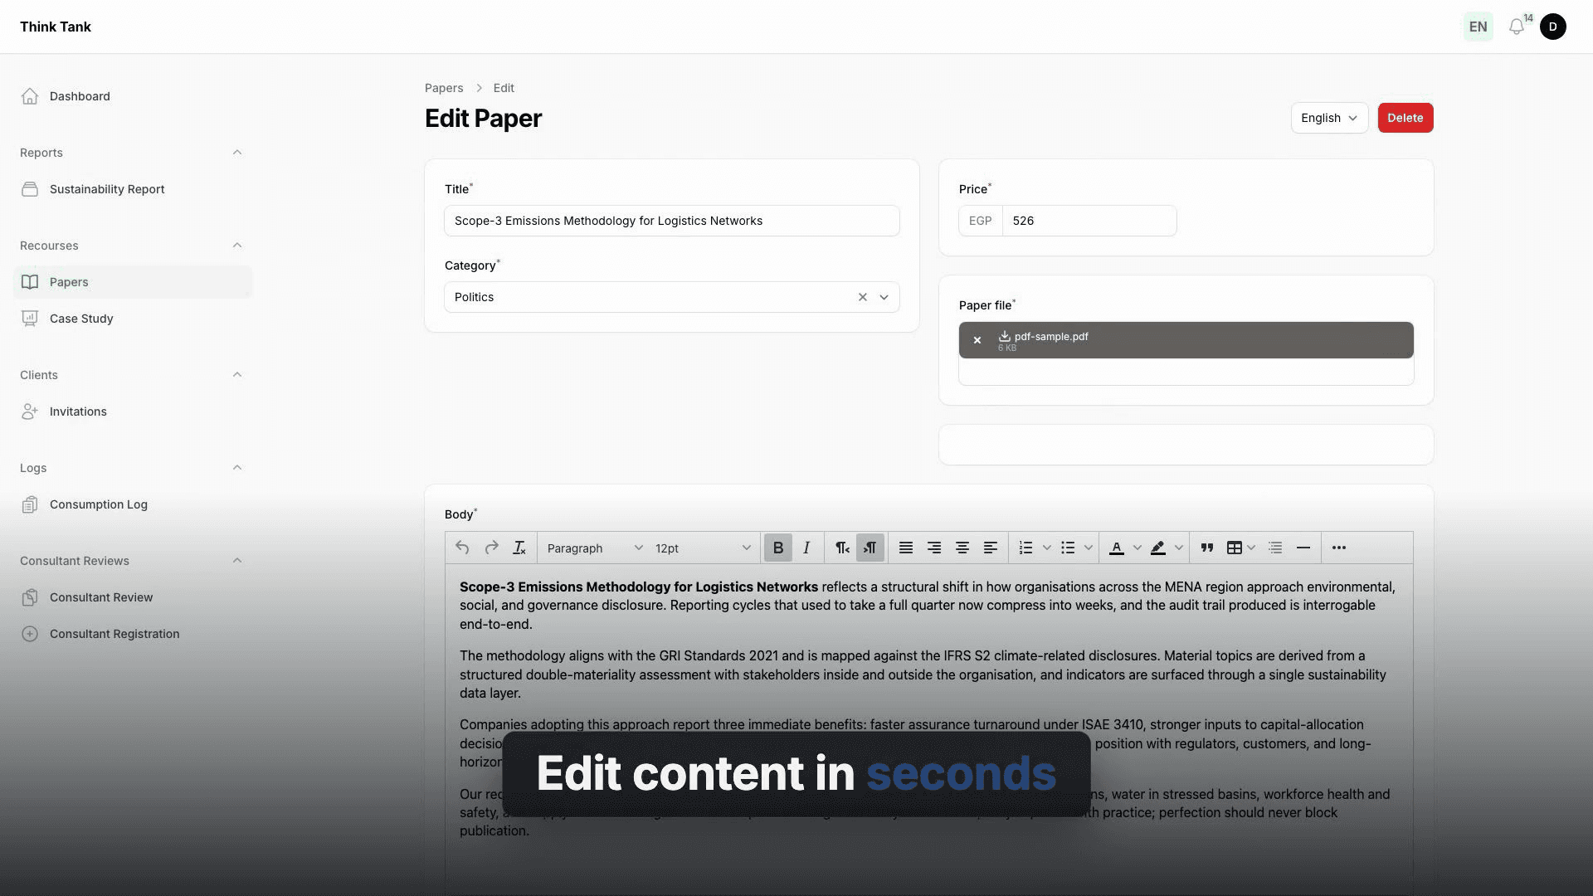Click the red Delete button
Viewport: 1593px width, 896px height.
(1405, 118)
